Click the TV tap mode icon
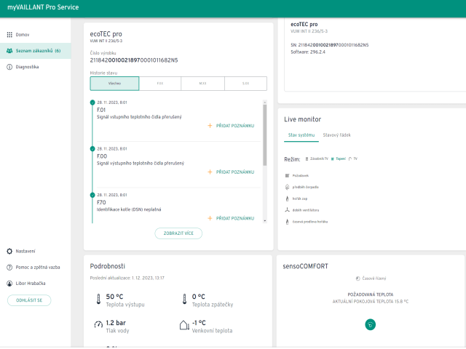The width and height of the screenshot is (466, 349). (350, 159)
